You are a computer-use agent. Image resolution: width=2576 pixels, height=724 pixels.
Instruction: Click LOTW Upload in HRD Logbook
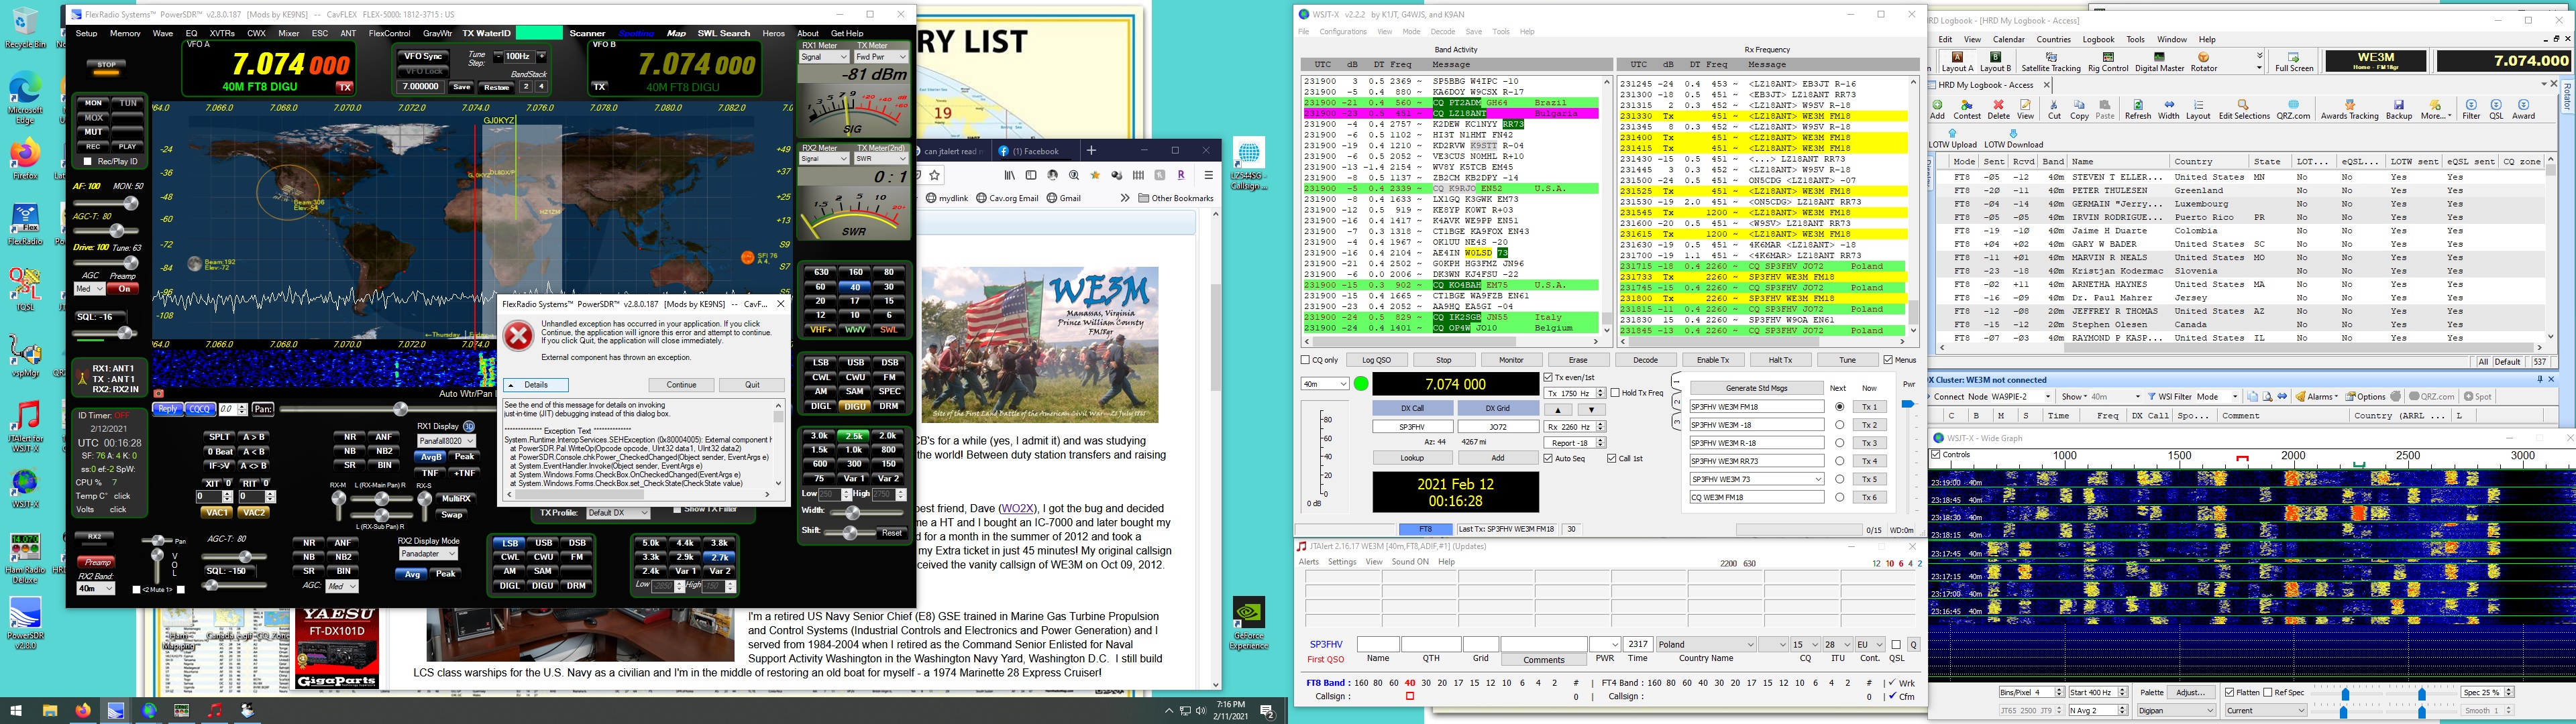click(x=1952, y=138)
